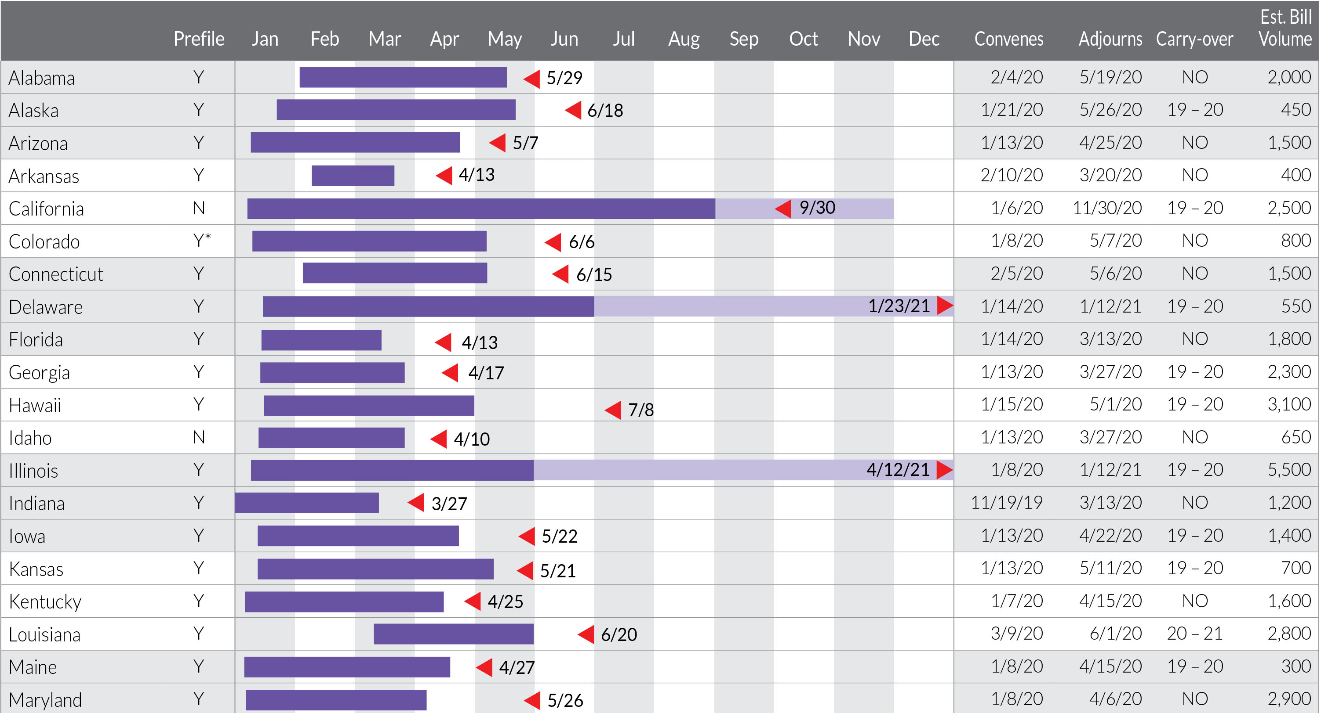Toggle the N prefile marker for Idaho

pos(199,437)
